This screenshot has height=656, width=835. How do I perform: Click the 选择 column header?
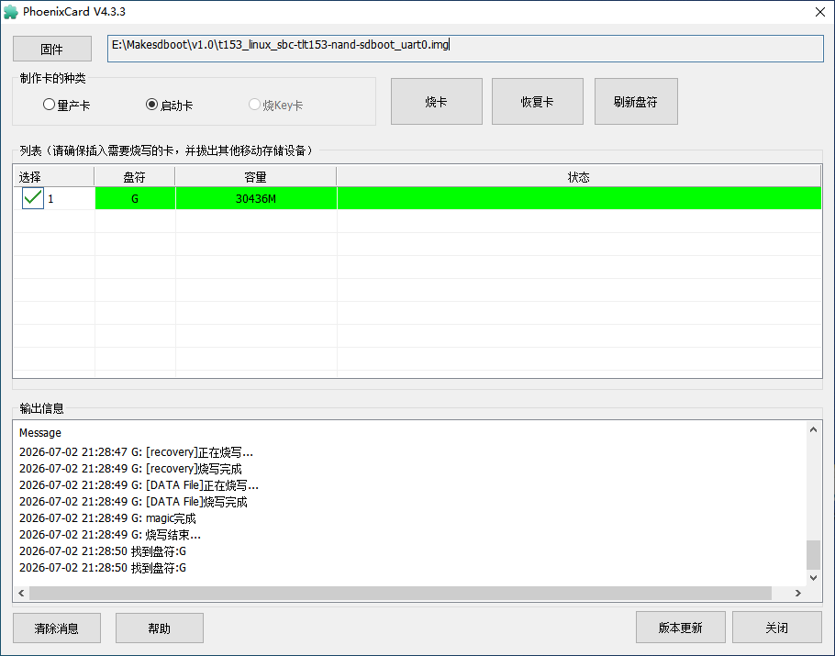click(54, 177)
